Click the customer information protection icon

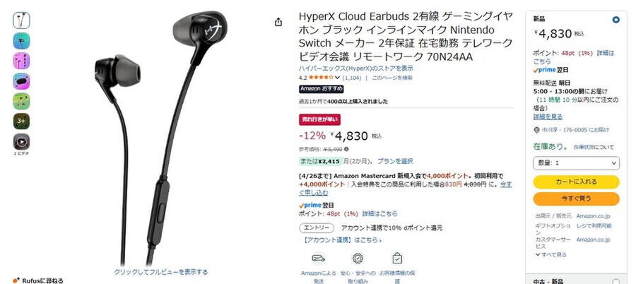397,258
